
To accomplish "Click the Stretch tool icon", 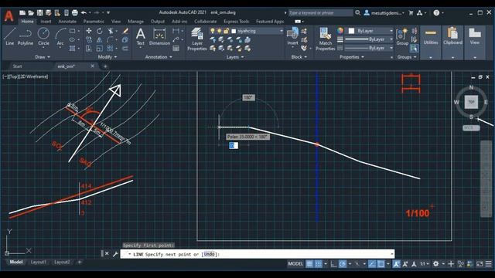I will (x=89, y=49).
